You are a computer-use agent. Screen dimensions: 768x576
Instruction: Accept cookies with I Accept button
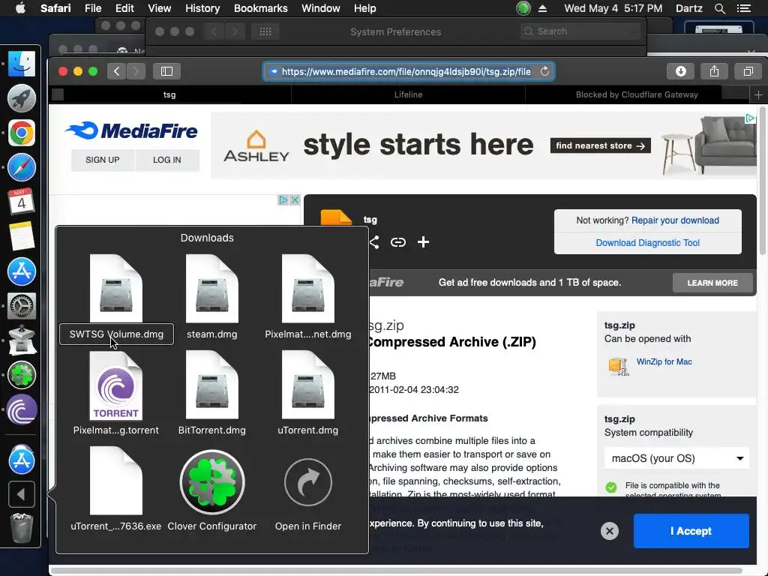[691, 531]
